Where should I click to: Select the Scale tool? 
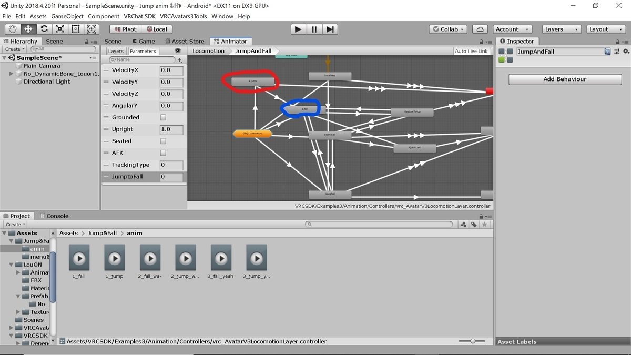pos(59,29)
